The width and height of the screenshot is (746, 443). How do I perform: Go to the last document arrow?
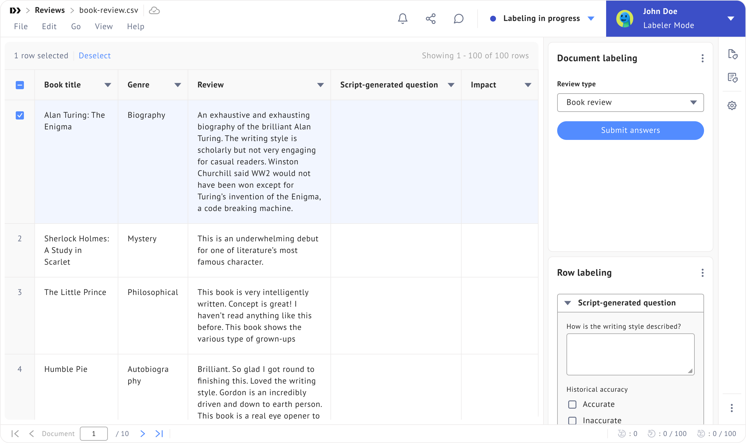click(159, 433)
